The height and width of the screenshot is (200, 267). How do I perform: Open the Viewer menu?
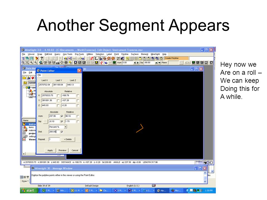(31, 54)
